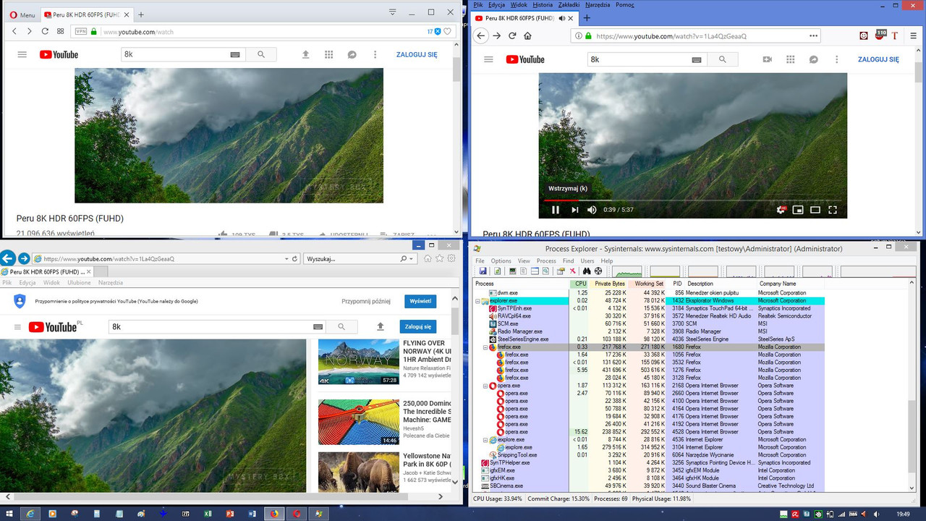Open the YouTube hamburger menu in Opera
Viewport: 926px width, 521px height.
(22, 54)
